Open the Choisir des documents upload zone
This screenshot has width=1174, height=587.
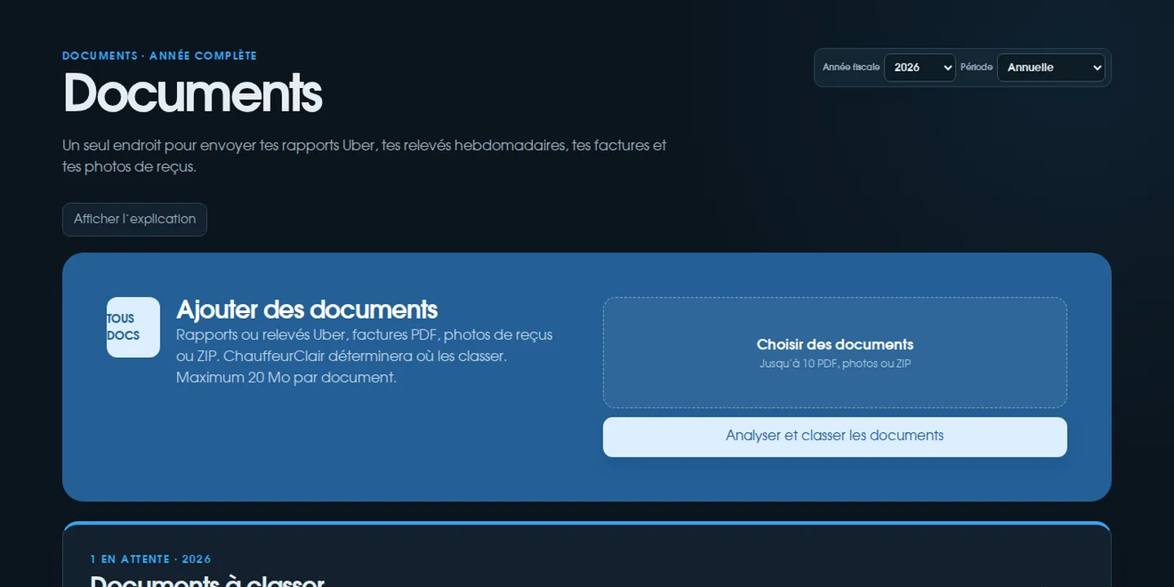pos(835,352)
